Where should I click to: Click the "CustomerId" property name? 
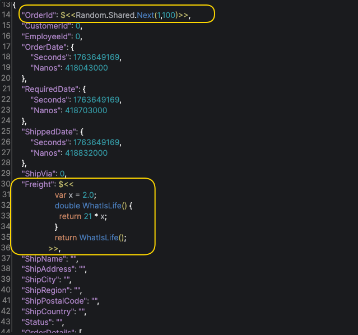[45, 26]
